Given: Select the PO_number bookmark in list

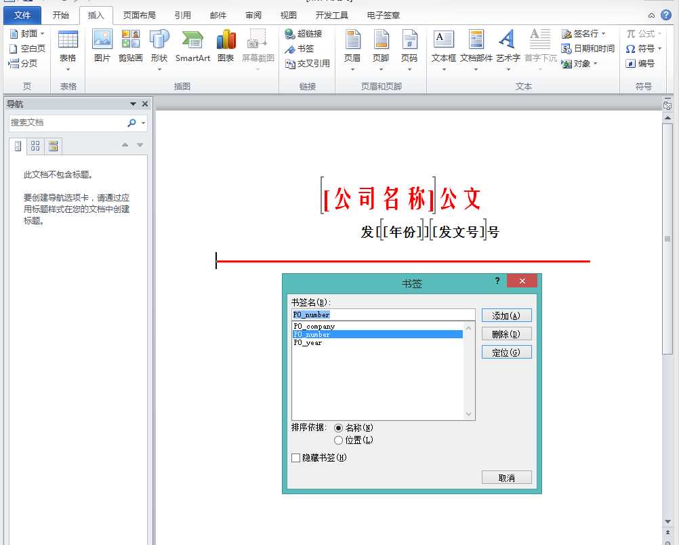Looking at the screenshot, I should [377, 334].
